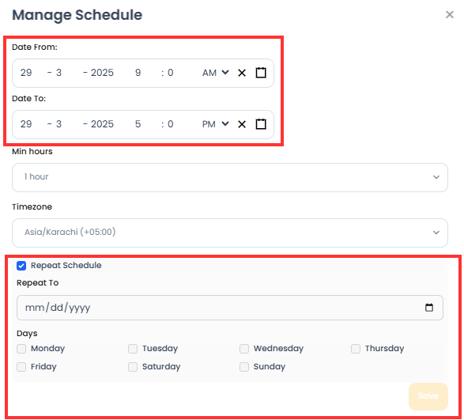
Task: Tick the Wednesday checkbox
Action: pos(244,349)
